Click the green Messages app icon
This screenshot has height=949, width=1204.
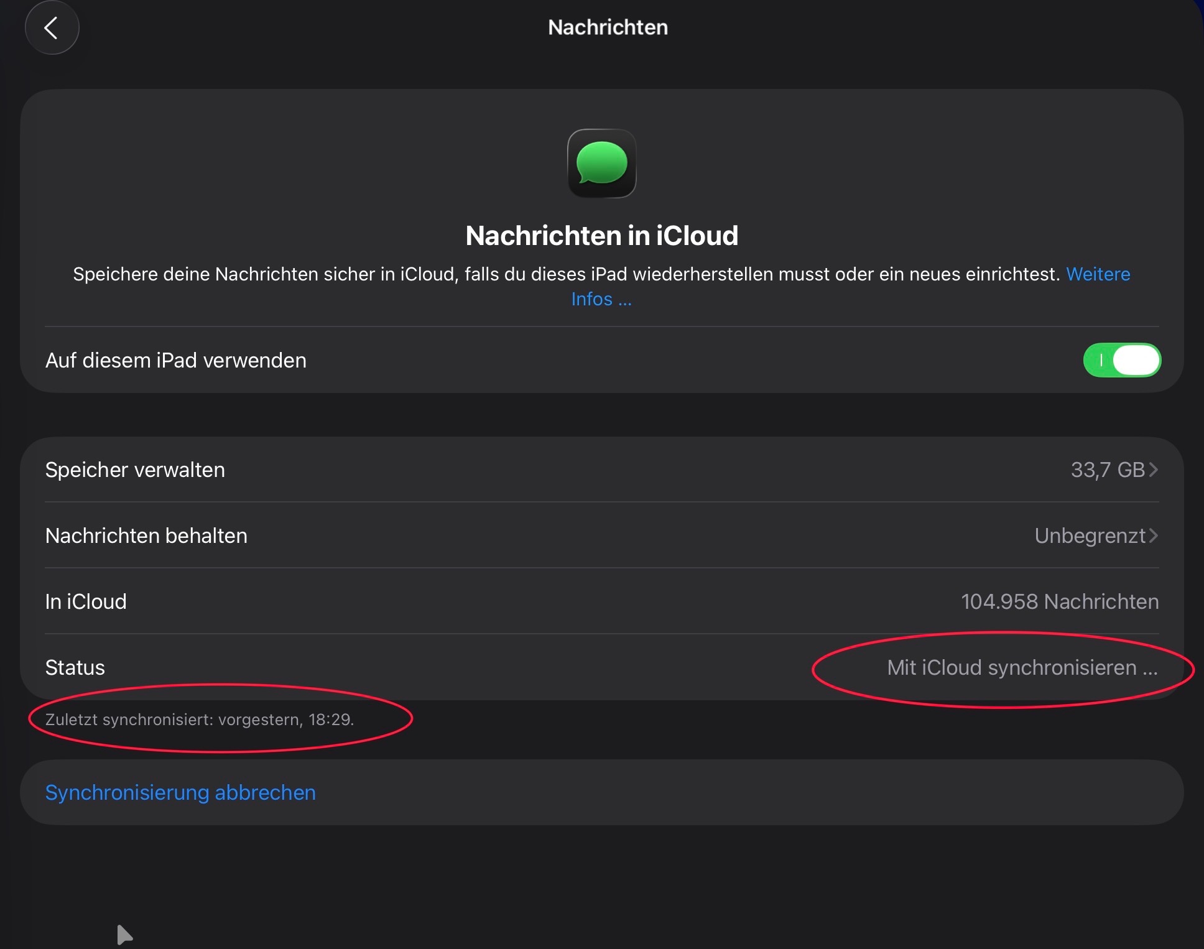[601, 164]
